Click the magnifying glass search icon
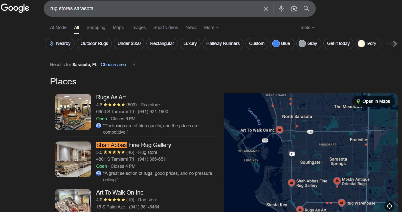Screen dimensions: 402x212 click(306, 9)
